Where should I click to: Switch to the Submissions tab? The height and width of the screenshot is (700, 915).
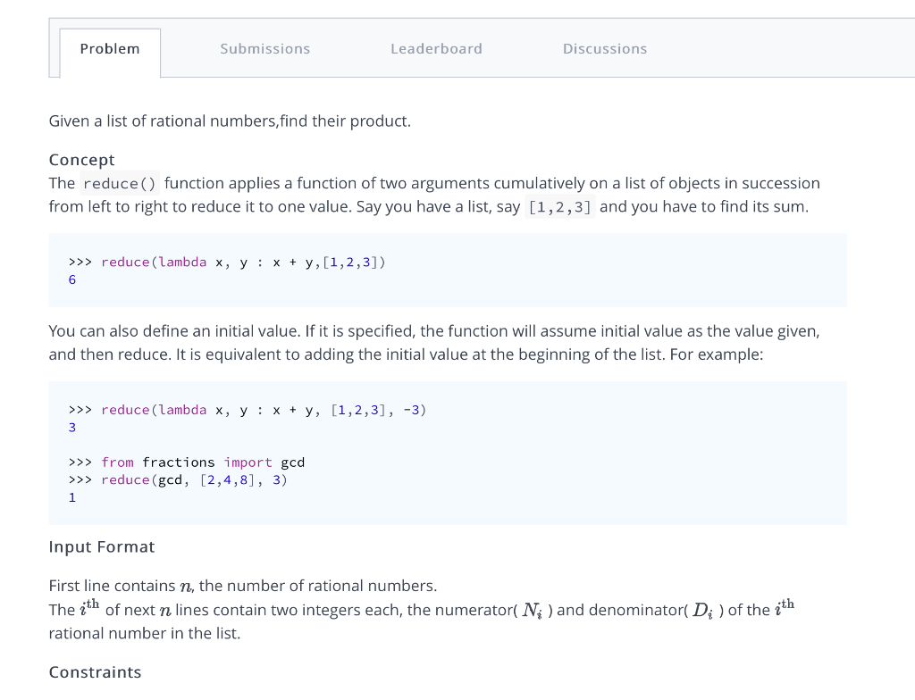264,48
